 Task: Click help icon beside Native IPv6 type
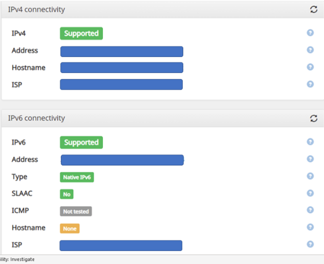click(310, 176)
